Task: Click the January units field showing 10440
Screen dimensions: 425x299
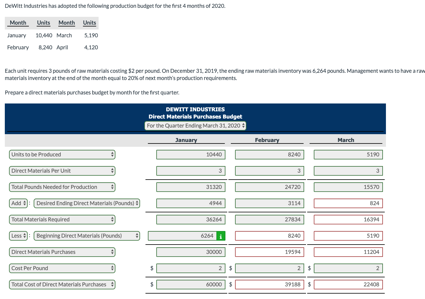Action: [191, 155]
